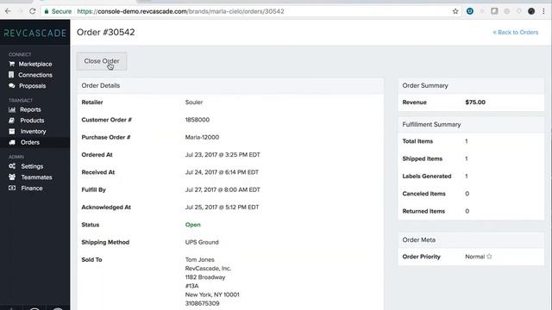The image size is (552, 310).
Task: Click shipping method UPS Ground
Action: [202, 242]
